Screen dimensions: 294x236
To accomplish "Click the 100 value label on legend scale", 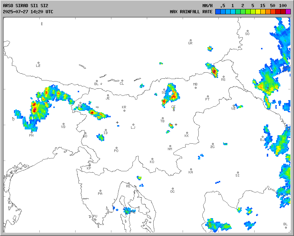I will (x=283, y=6).
